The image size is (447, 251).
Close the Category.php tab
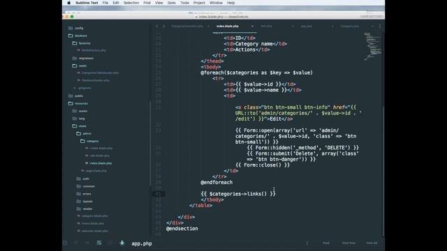[372, 26]
